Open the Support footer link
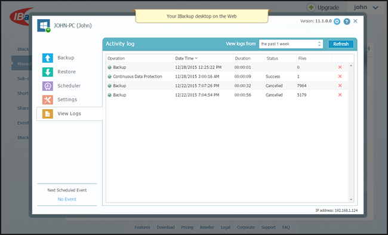The image size is (388, 235). tap(269, 227)
